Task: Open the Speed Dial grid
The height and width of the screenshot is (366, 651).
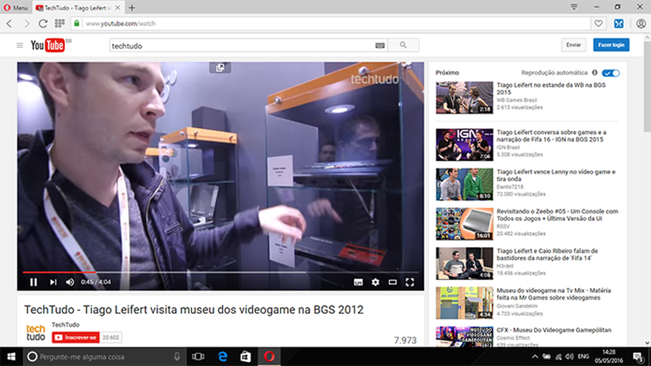Action: click(x=59, y=23)
